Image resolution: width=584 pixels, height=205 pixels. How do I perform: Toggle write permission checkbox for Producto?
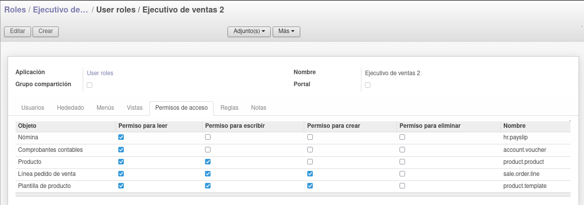208,162
